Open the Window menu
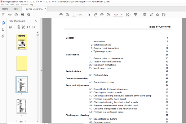This screenshot has width=186, height=124. 24,5
